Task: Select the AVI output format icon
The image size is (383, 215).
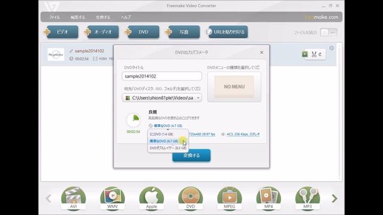Action: pos(74,198)
